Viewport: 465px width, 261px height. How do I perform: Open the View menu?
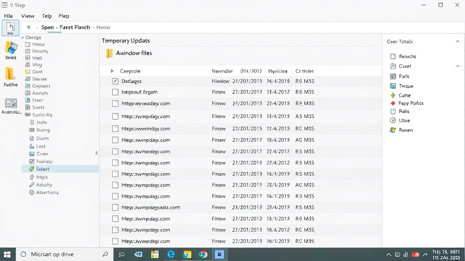point(28,16)
